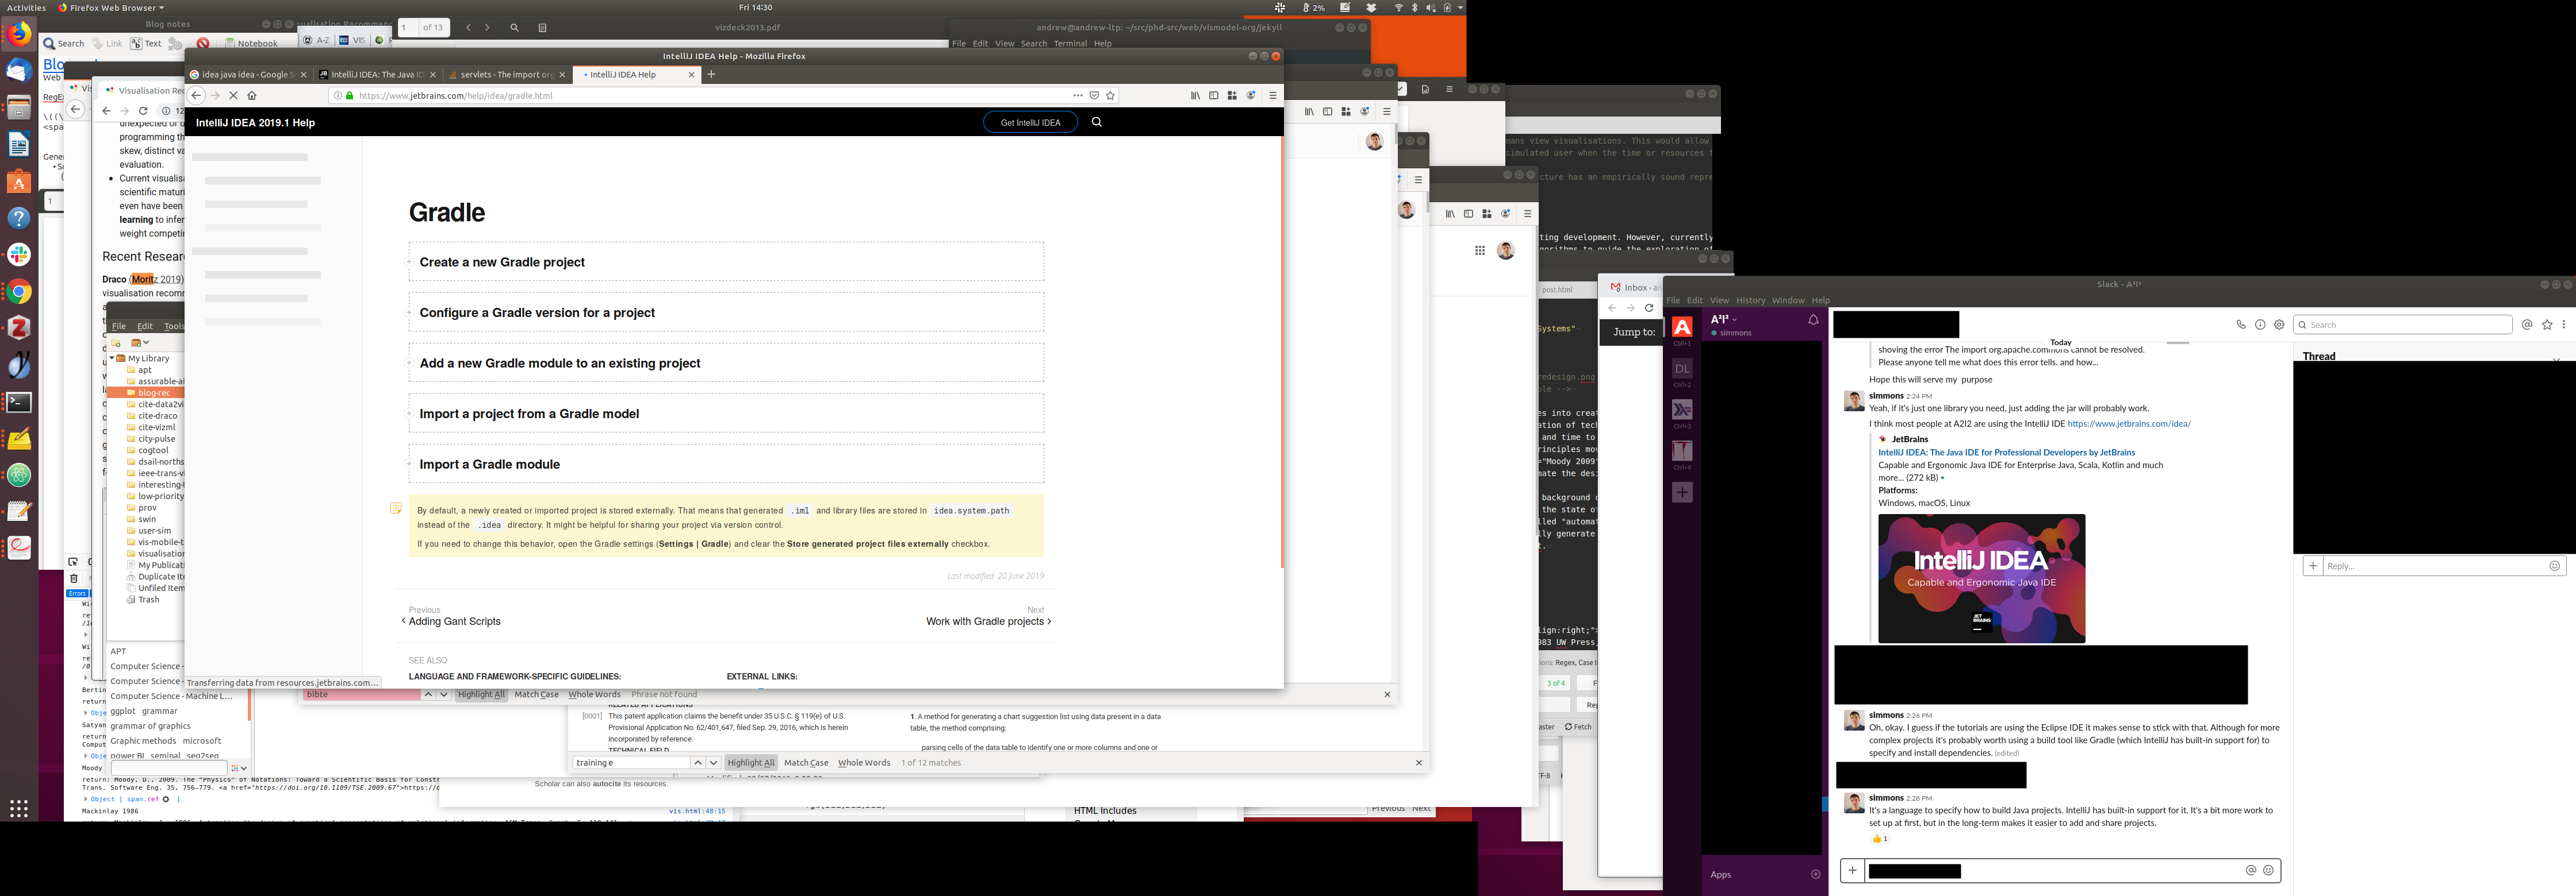Screen dimensions: 2576x896
Task: Open search on IntelliJ IDEA Help header
Action: [1097, 122]
